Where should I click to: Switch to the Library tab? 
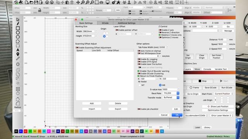[207, 127]
